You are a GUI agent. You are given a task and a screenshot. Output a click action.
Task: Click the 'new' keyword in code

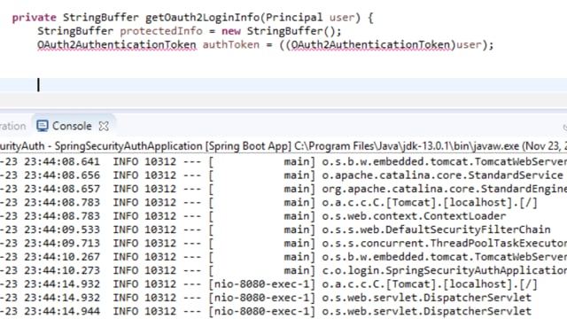(231, 31)
